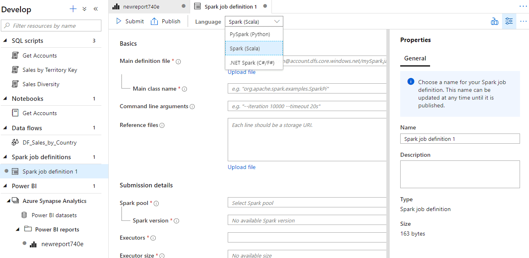Image resolution: width=529 pixels, height=258 pixels.
Task: Click the Executors input field
Action: click(307, 238)
